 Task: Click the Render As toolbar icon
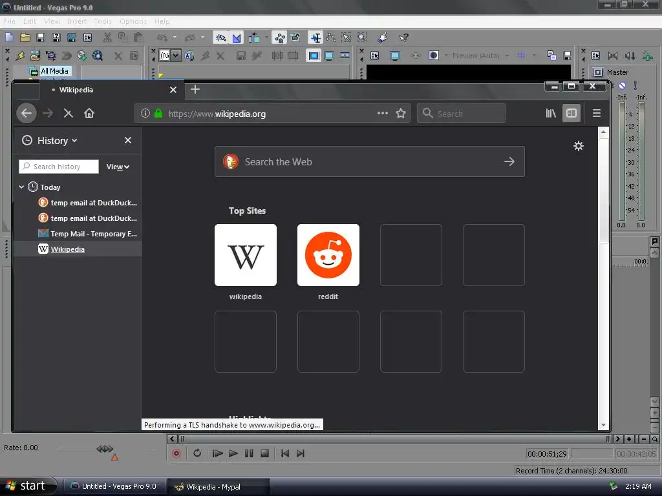(72, 37)
